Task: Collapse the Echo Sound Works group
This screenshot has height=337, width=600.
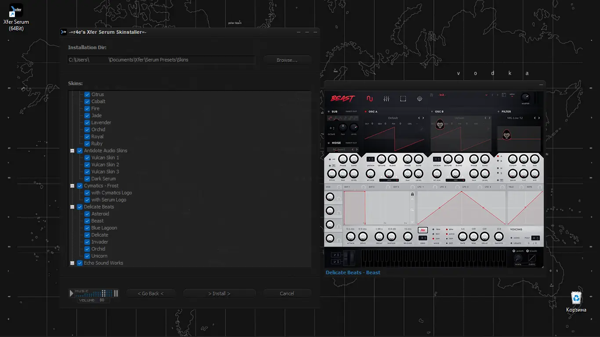Action: pyautogui.click(x=72, y=263)
